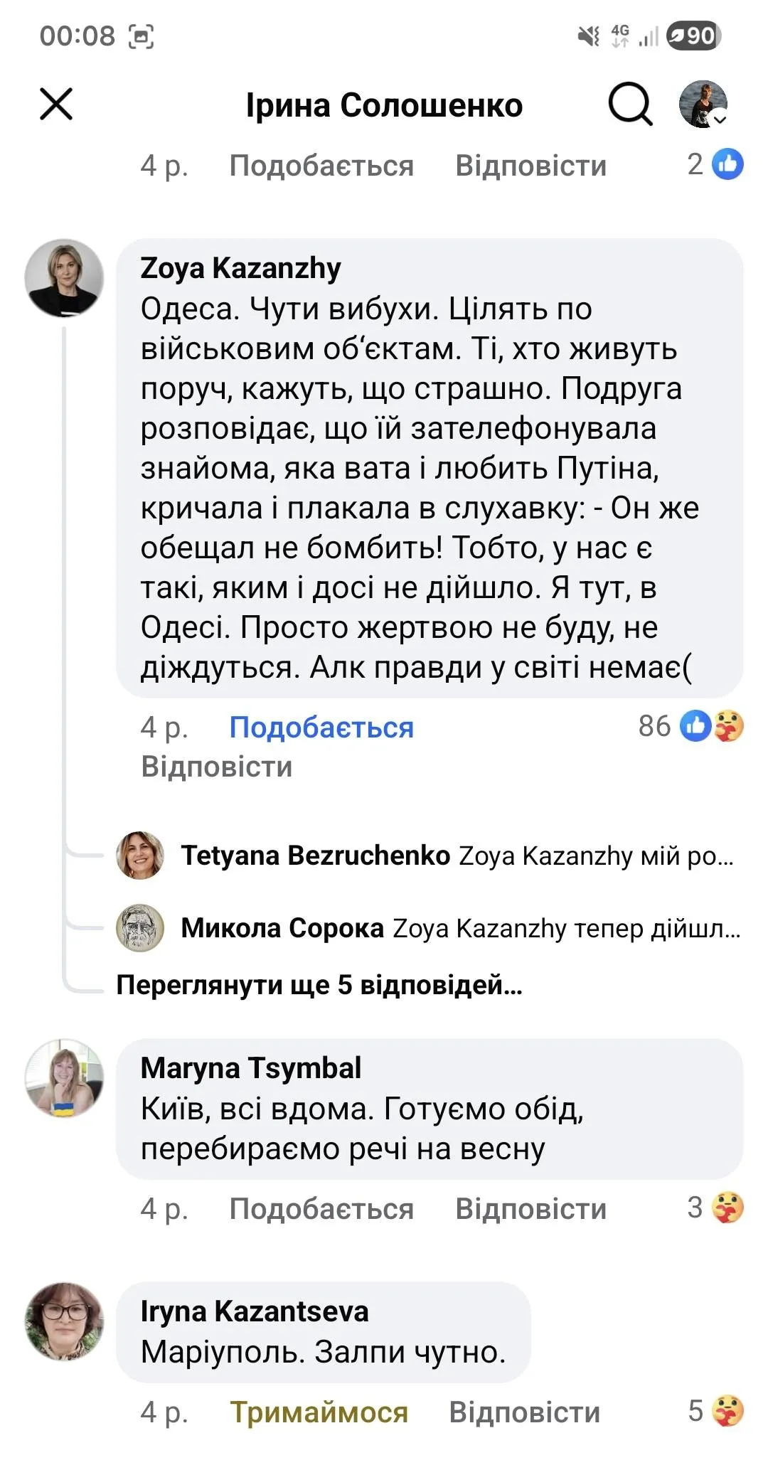Viewport: 768px width, 1465px height.
Task: Tap Zoya Kazanzhy's profile picture
Action: click(x=64, y=278)
